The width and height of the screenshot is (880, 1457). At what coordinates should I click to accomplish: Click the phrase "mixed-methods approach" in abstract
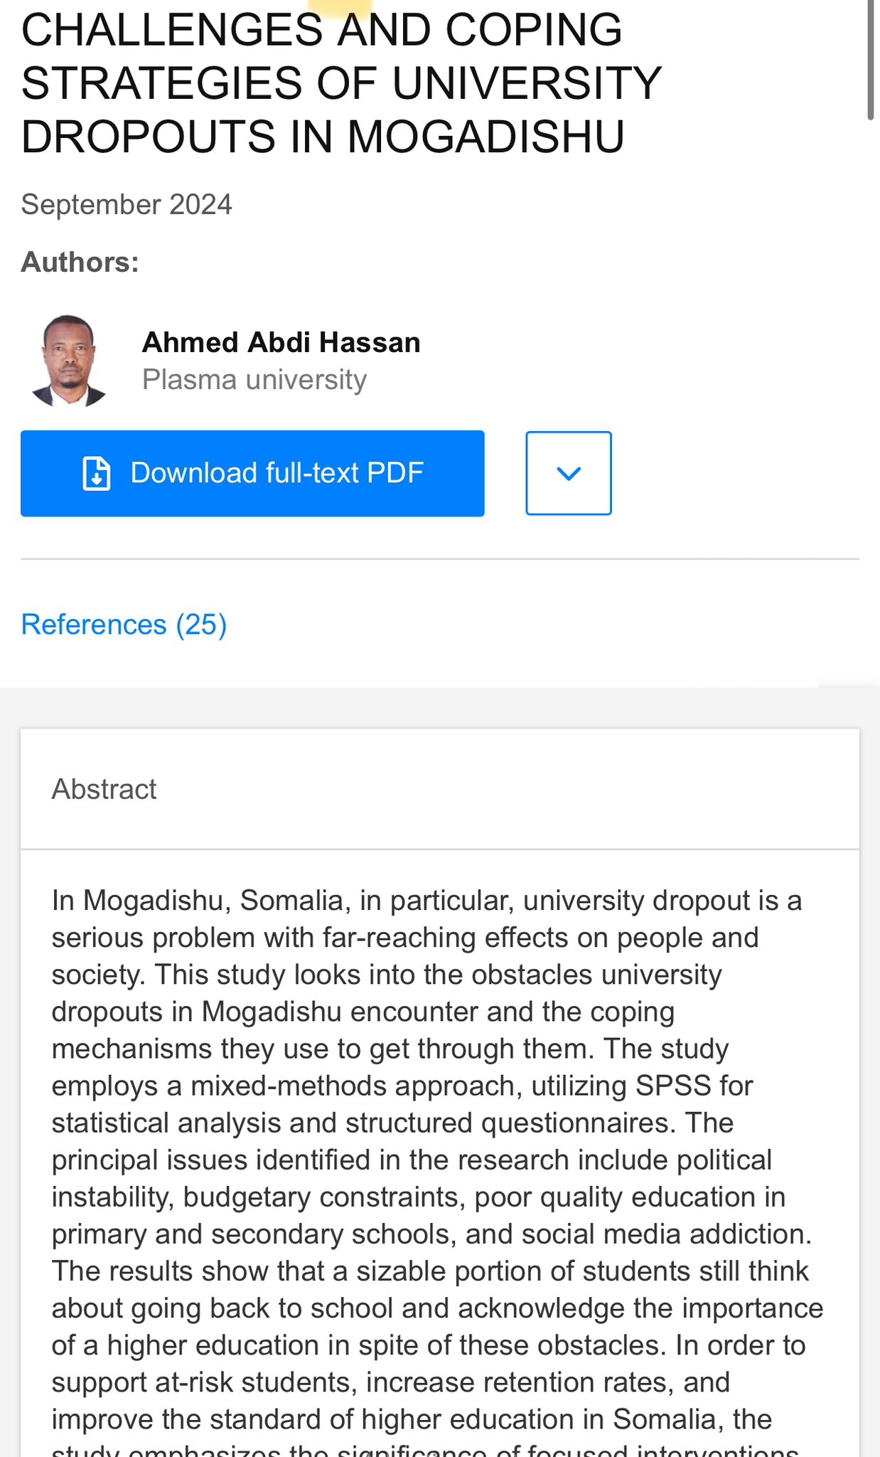click(x=357, y=1086)
